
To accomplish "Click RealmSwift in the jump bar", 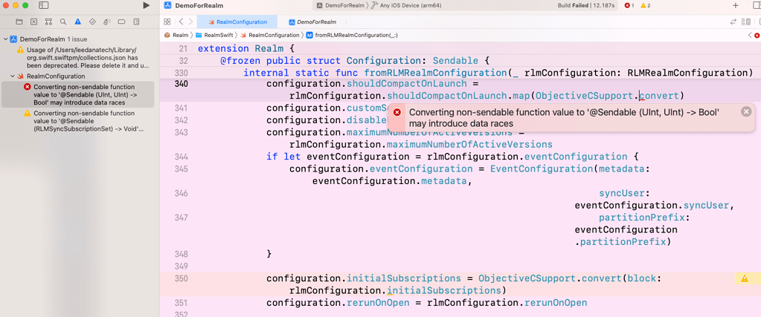I will [x=218, y=35].
